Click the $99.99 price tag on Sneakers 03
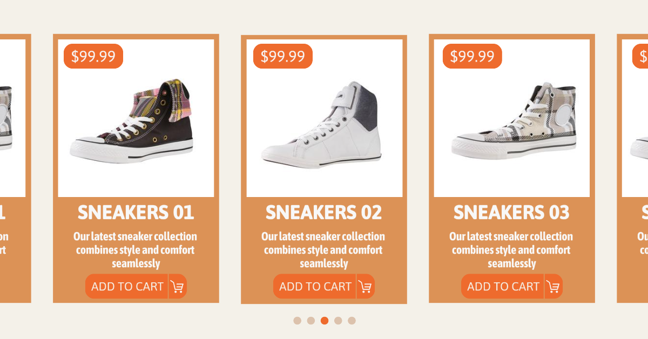The height and width of the screenshot is (339, 648). [x=473, y=56]
